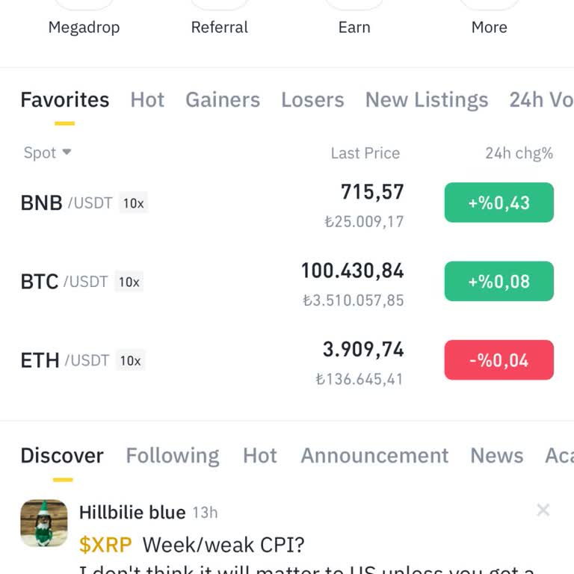The width and height of the screenshot is (574, 574).
Task: Dismiss the Hillbilie blue post
Action: pos(543,510)
